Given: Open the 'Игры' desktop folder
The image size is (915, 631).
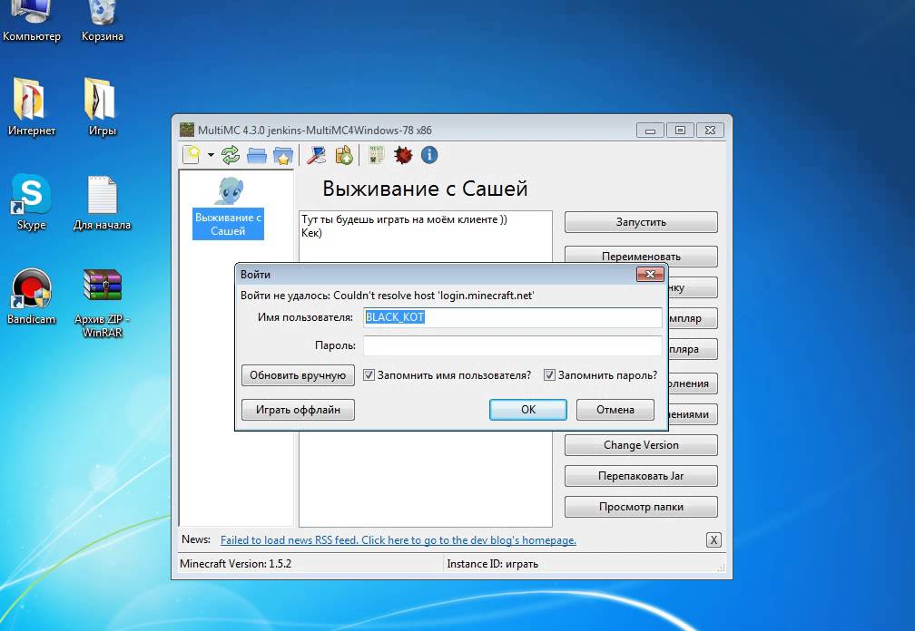Looking at the screenshot, I should pos(102,107).
